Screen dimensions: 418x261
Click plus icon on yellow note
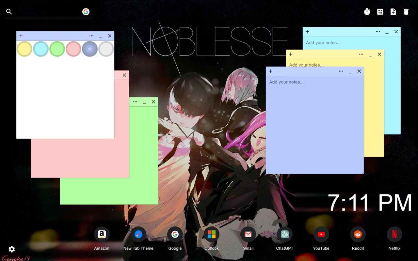click(x=291, y=54)
